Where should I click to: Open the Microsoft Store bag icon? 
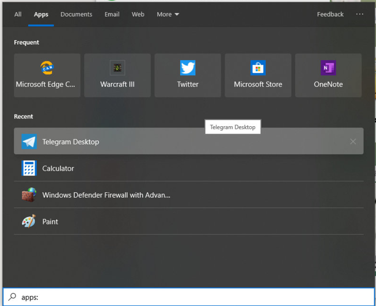[258, 67]
